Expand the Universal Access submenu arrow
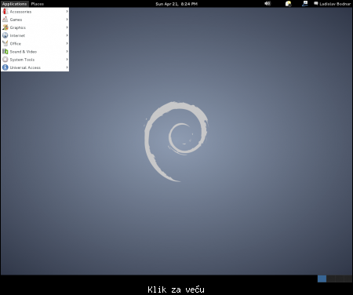This screenshot has width=353, height=295. [67, 67]
